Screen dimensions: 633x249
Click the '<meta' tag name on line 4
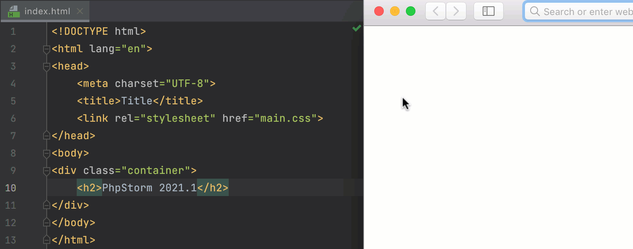tap(93, 83)
